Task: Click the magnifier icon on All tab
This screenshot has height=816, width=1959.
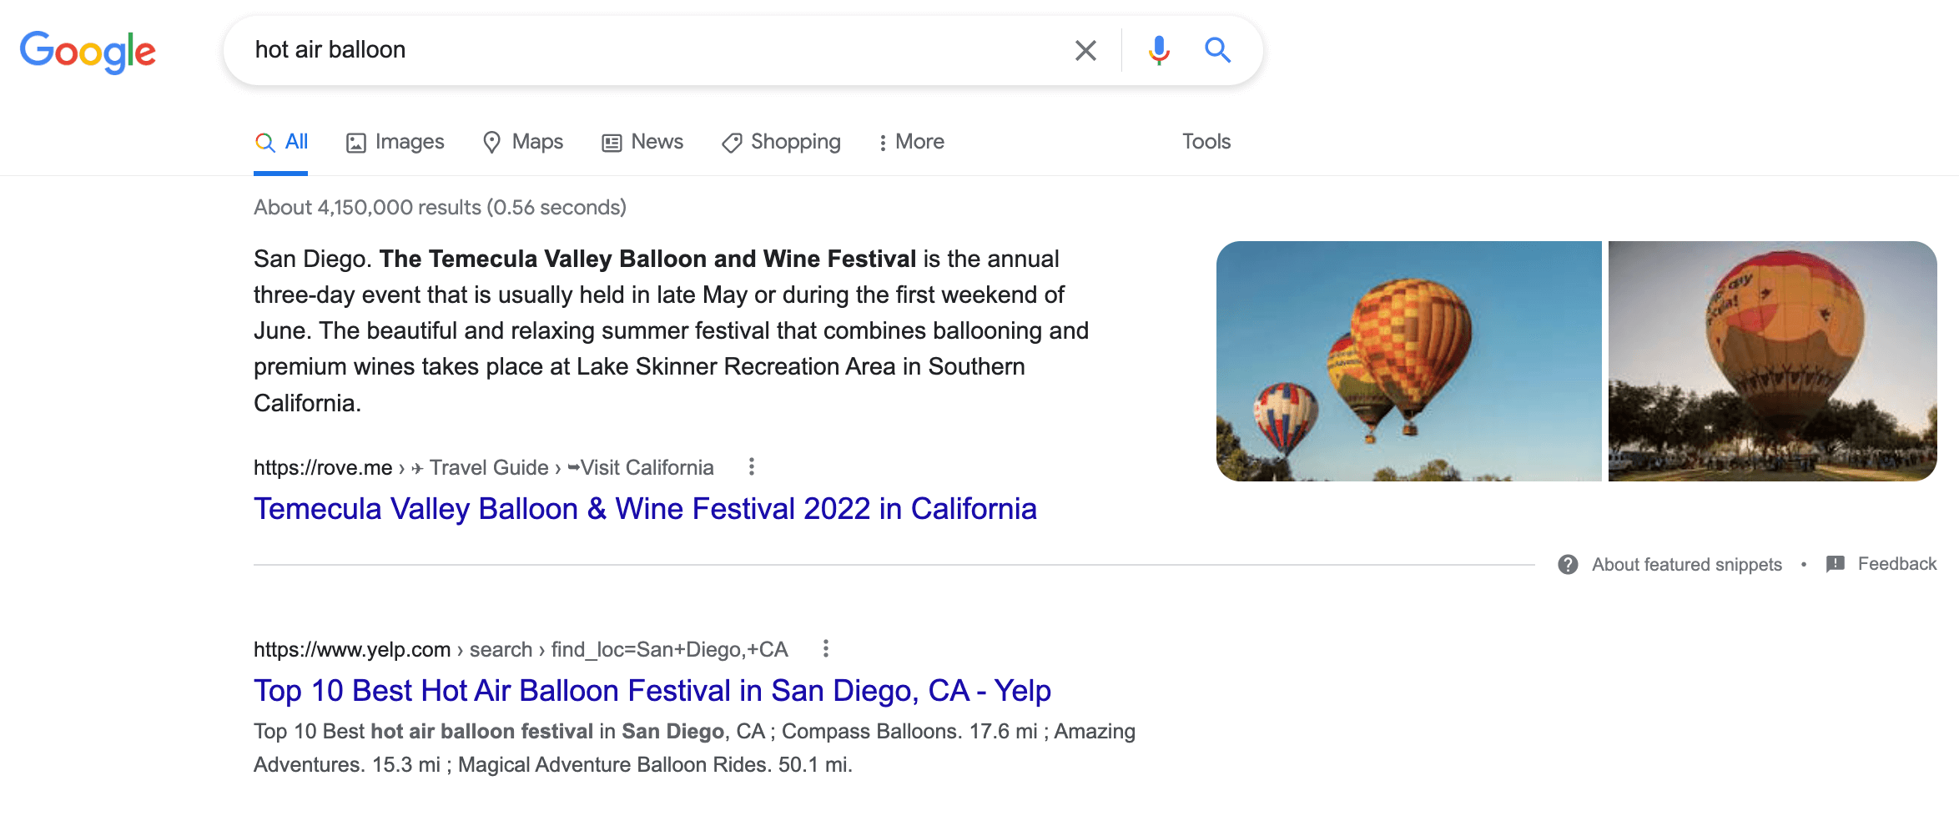Action: coord(264,143)
